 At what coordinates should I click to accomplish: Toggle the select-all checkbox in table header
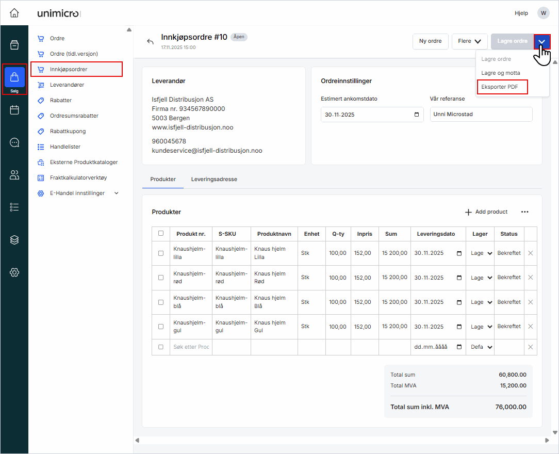coord(161,234)
